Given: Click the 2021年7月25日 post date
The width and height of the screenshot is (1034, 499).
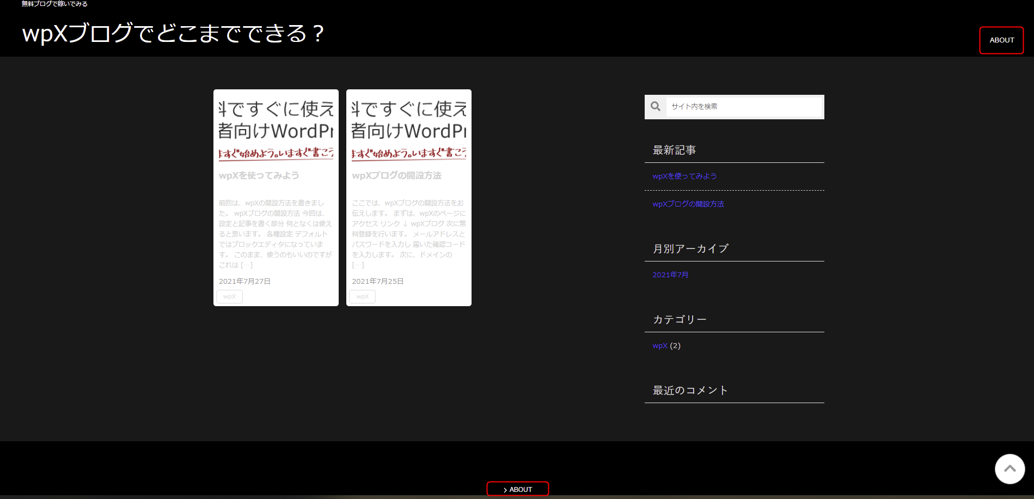Looking at the screenshot, I should (377, 281).
